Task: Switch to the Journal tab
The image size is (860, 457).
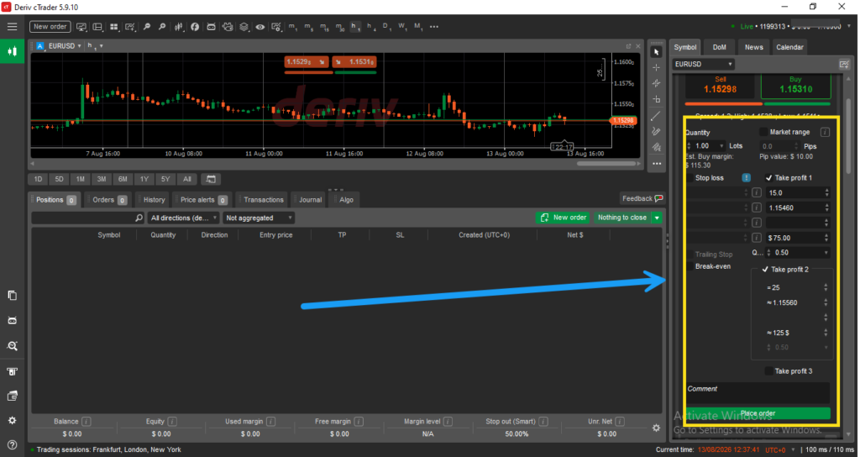Action: tap(309, 200)
